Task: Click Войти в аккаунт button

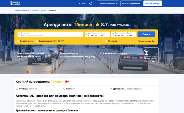Action: click(x=152, y=3)
